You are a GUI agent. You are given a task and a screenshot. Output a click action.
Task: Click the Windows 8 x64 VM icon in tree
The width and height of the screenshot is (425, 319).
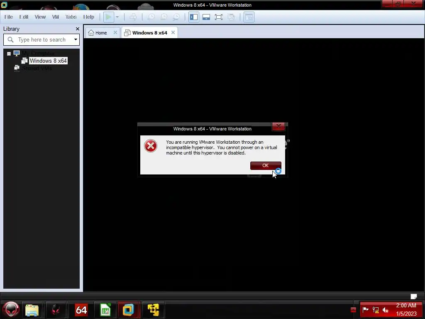pyautogui.click(x=24, y=61)
